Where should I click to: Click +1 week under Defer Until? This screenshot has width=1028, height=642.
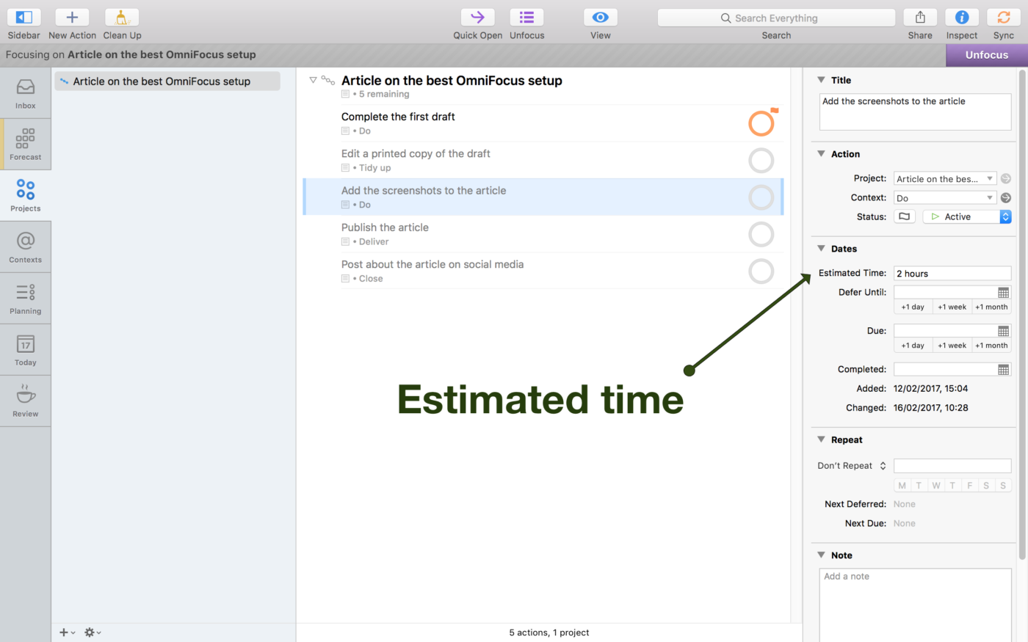point(952,307)
